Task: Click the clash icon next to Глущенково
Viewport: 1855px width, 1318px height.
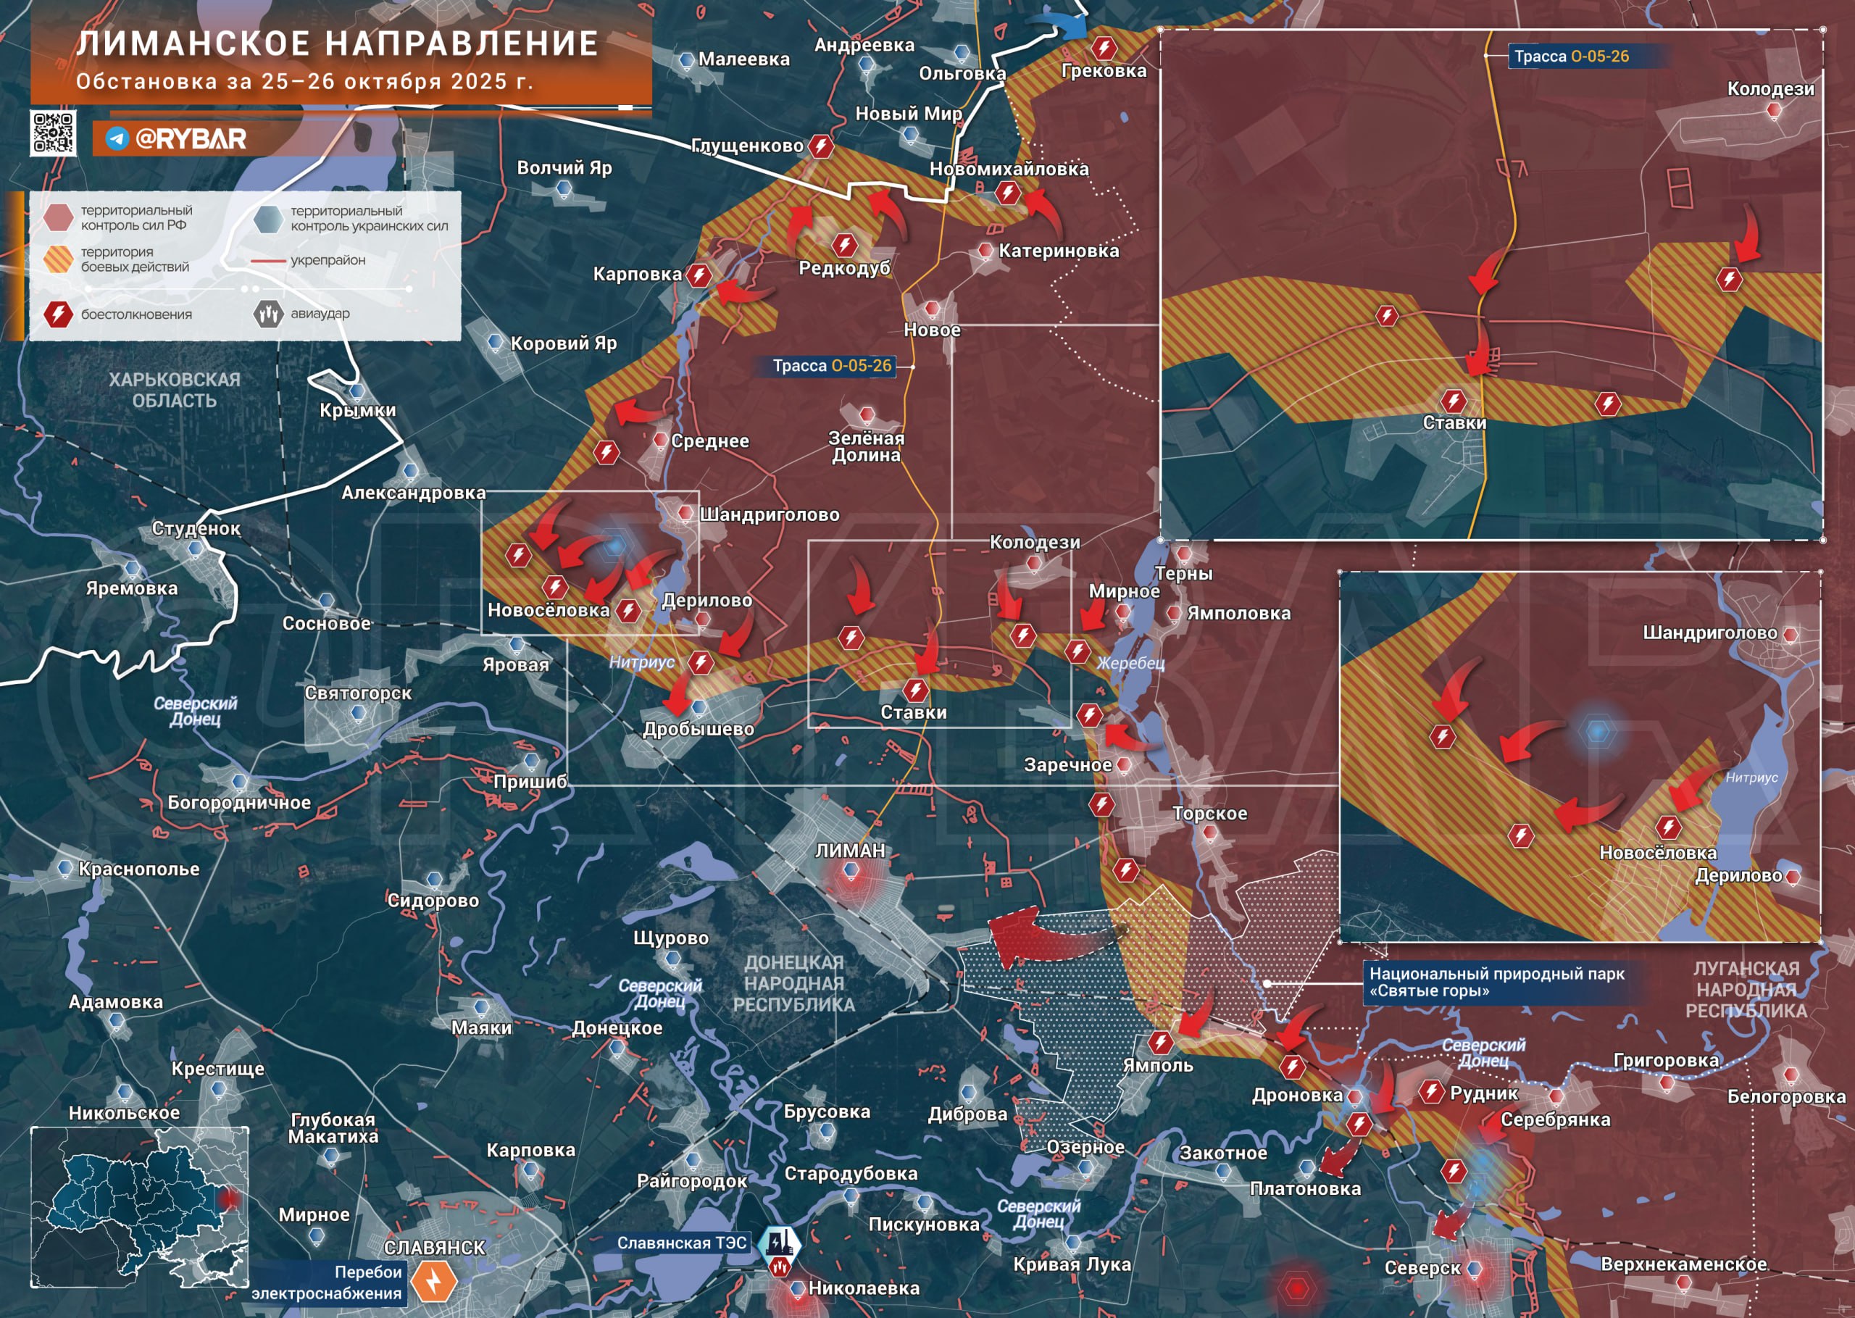Action: (x=821, y=146)
